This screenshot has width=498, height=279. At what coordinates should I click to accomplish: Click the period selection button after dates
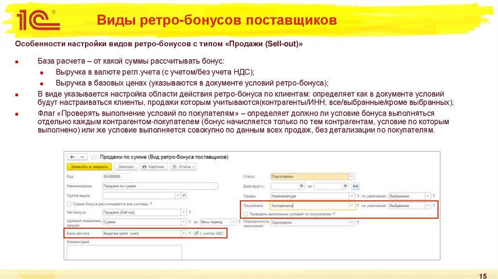[356, 186]
